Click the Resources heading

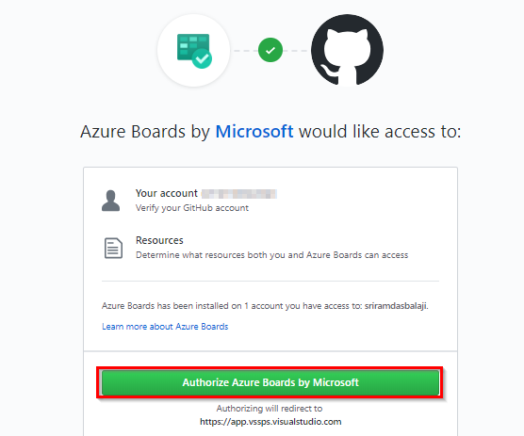159,240
